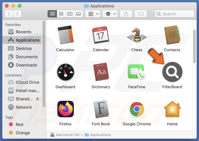This screenshot has height=141, width=199.
Task: Click the Firefox label text
Action: point(65,124)
